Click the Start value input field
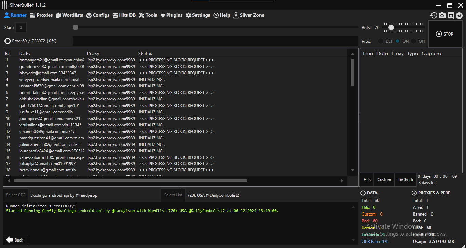 click(x=21, y=27)
